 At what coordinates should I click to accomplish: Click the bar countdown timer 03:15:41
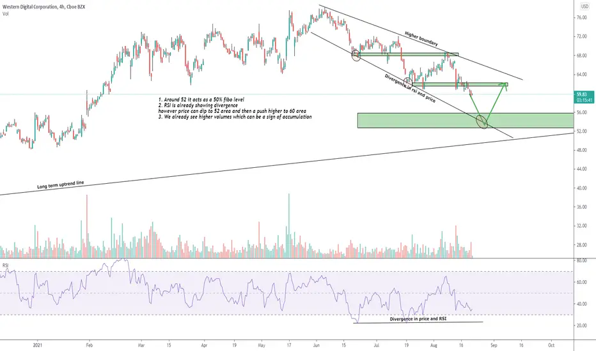(x=583, y=100)
